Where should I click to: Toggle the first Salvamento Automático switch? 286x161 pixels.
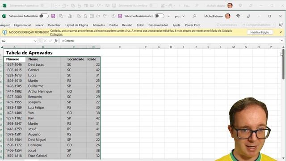pos(44,16)
